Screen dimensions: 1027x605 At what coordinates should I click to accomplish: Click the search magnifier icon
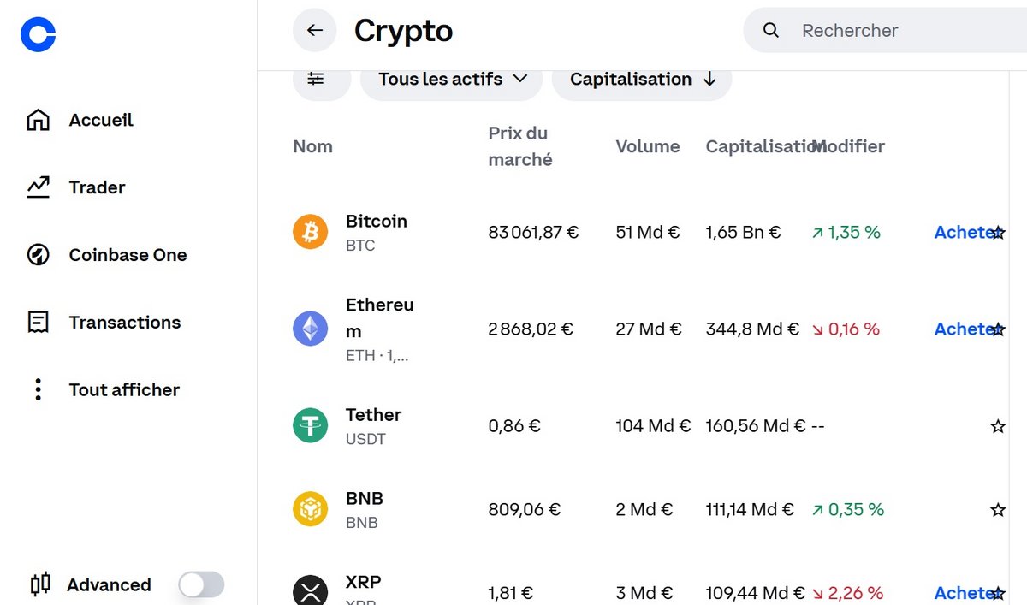point(769,30)
